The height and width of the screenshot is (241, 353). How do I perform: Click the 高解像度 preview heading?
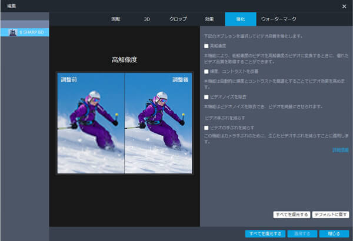(125, 60)
